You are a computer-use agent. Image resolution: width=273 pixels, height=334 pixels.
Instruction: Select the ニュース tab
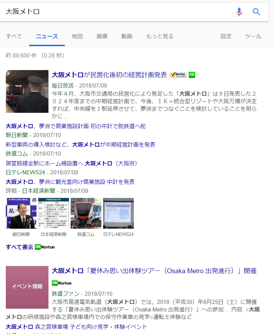click(47, 37)
